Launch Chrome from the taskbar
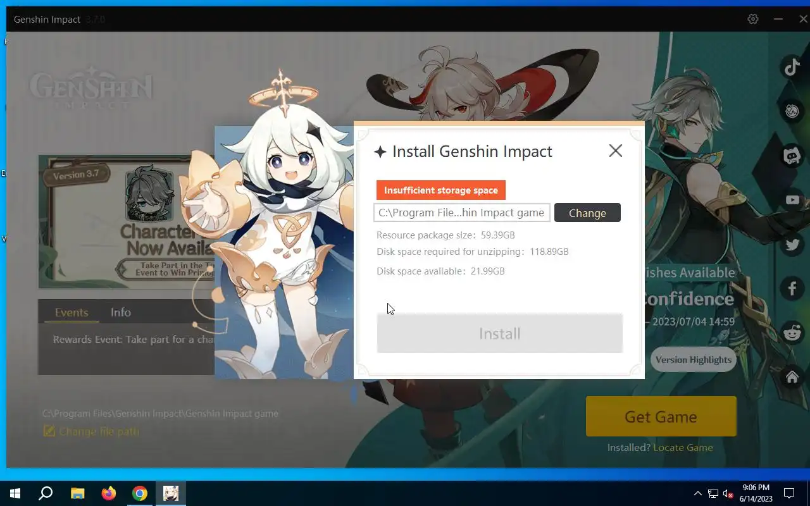 click(140, 493)
